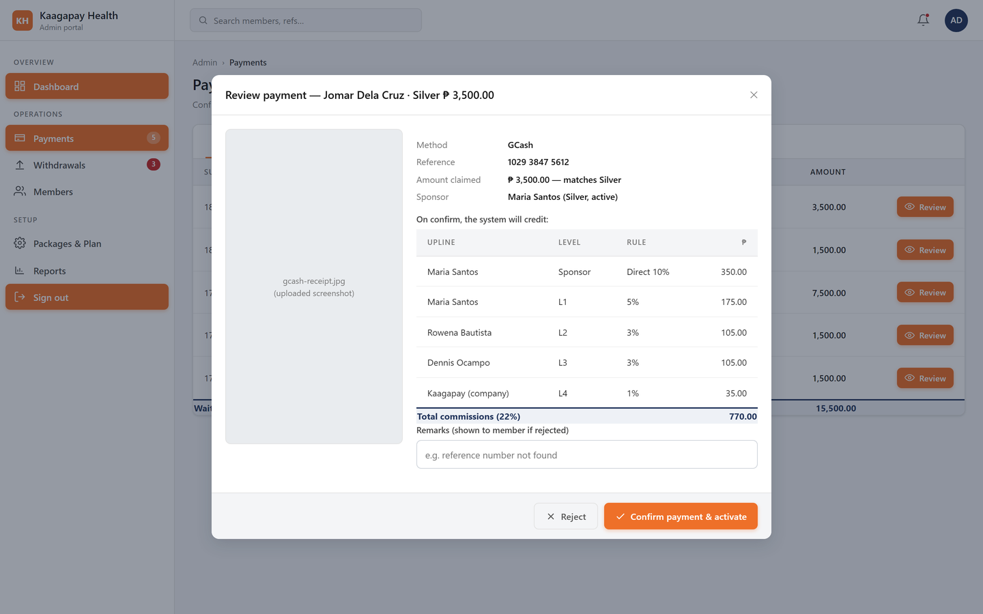Click the KH Kaagapay Health logo
This screenshot has width=983, height=614.
23,20
